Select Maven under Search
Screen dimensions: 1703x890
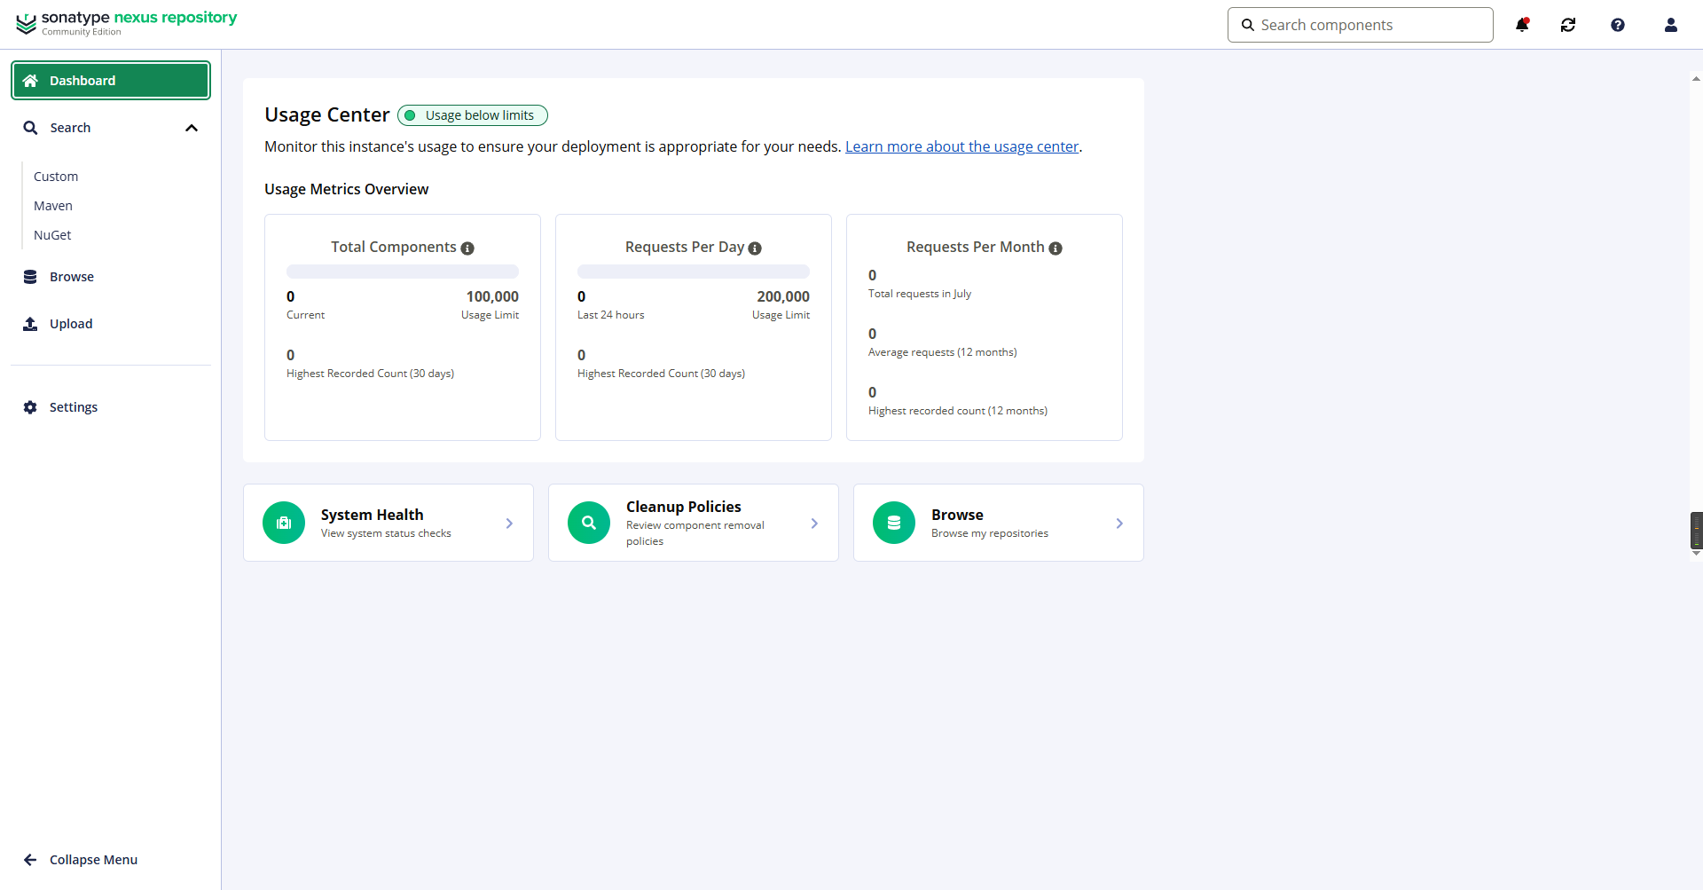(x=53, y=206)
